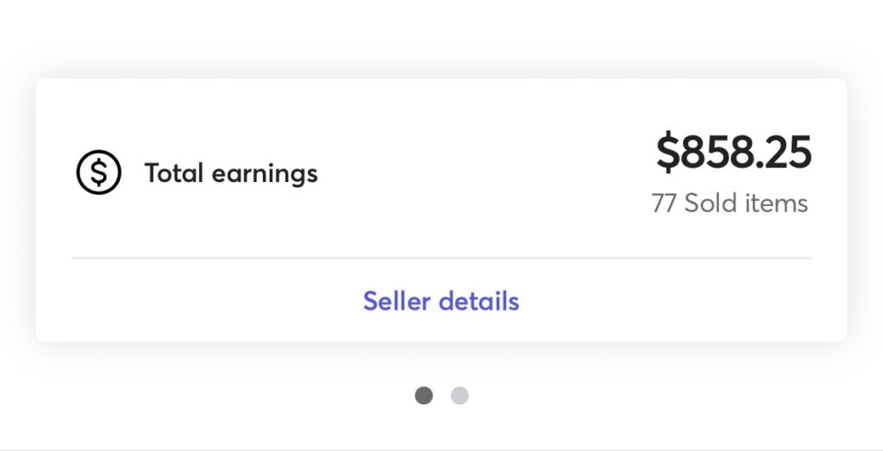The height and width of the screenshot is (451, 883).
Task: Click the 77 Sold items text
Action: [x=730, y=204]
